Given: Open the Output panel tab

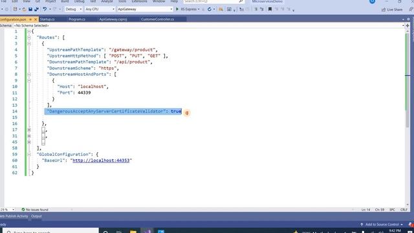Looking at the screenshot, I should coord(36,216).
